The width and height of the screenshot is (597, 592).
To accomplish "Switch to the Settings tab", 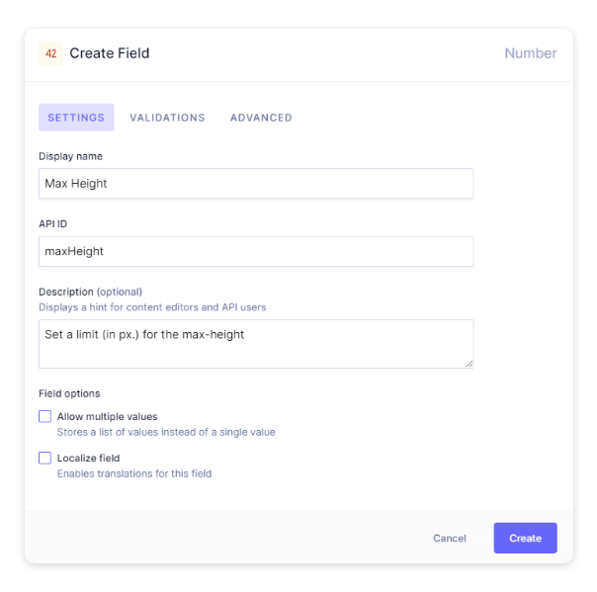I will coord(76,118).
